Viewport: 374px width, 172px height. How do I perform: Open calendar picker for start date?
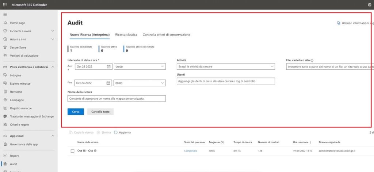pos(108,66)
